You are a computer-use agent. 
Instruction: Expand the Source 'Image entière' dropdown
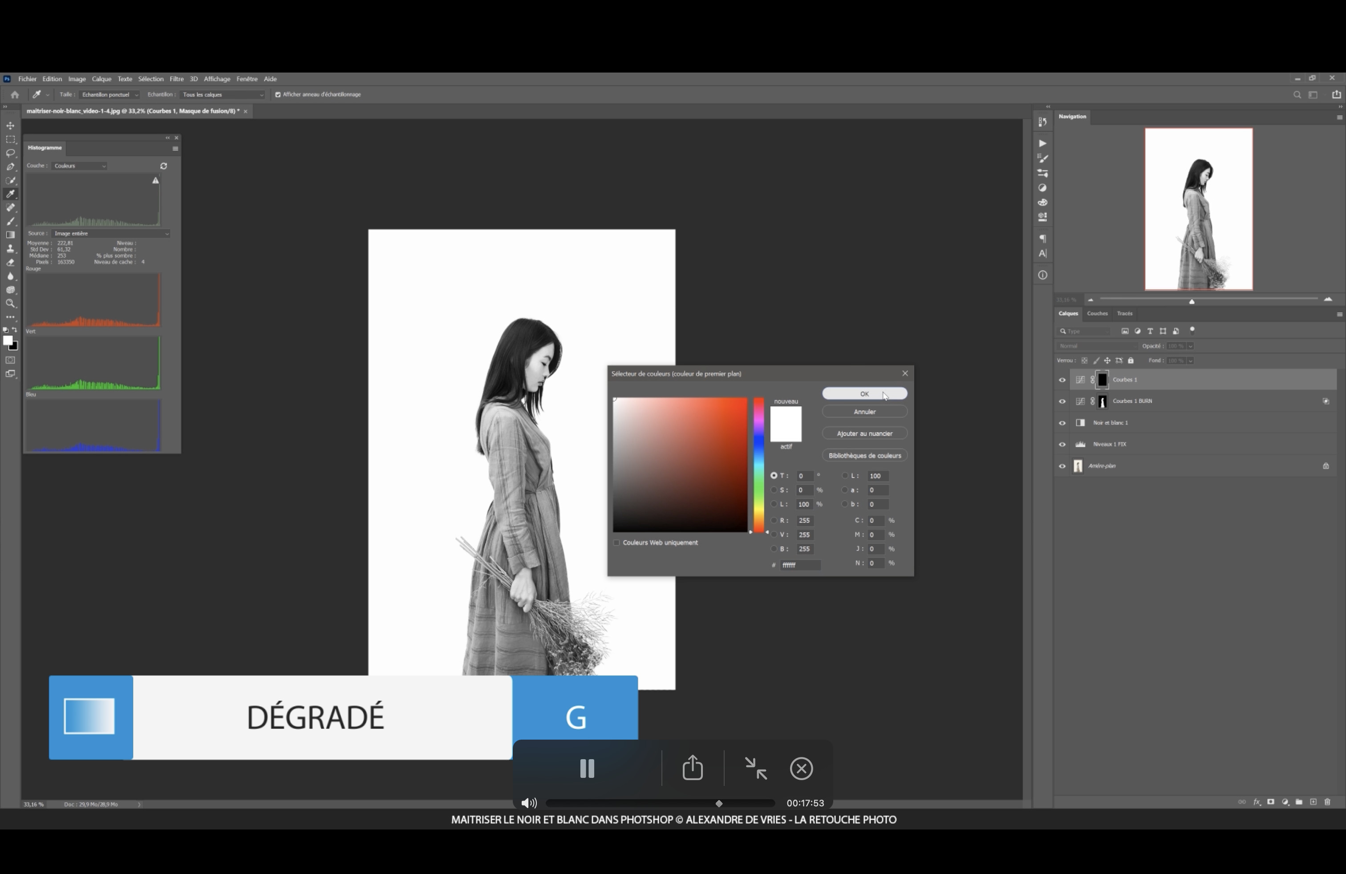111,234
